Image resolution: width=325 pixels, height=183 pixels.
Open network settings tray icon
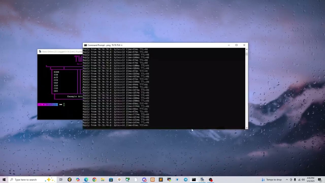(x=299, y=180)
